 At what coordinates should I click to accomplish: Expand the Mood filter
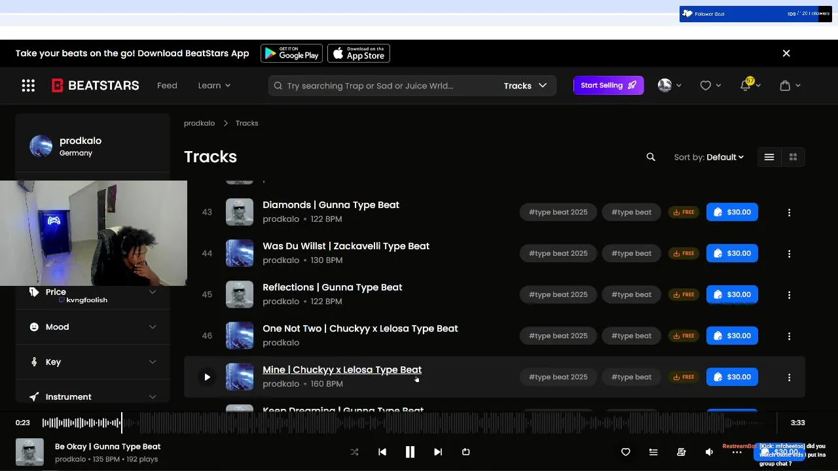tap(93, 327)
